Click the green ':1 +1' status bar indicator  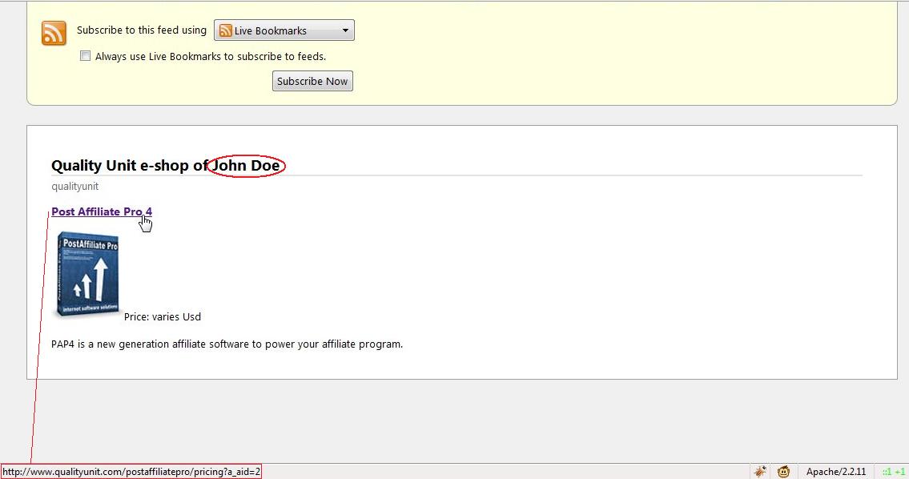[x=893, y=472]
